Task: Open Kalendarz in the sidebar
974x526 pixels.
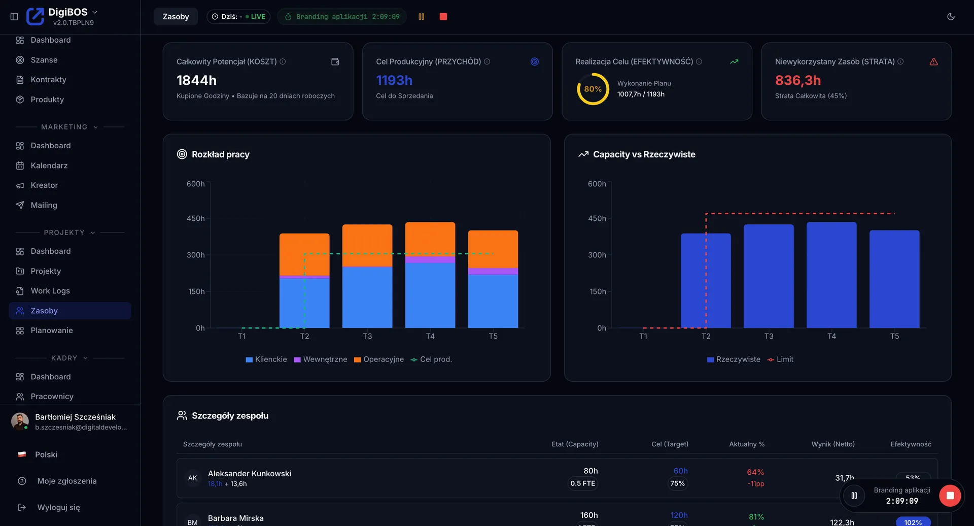Action: (70, 166)
